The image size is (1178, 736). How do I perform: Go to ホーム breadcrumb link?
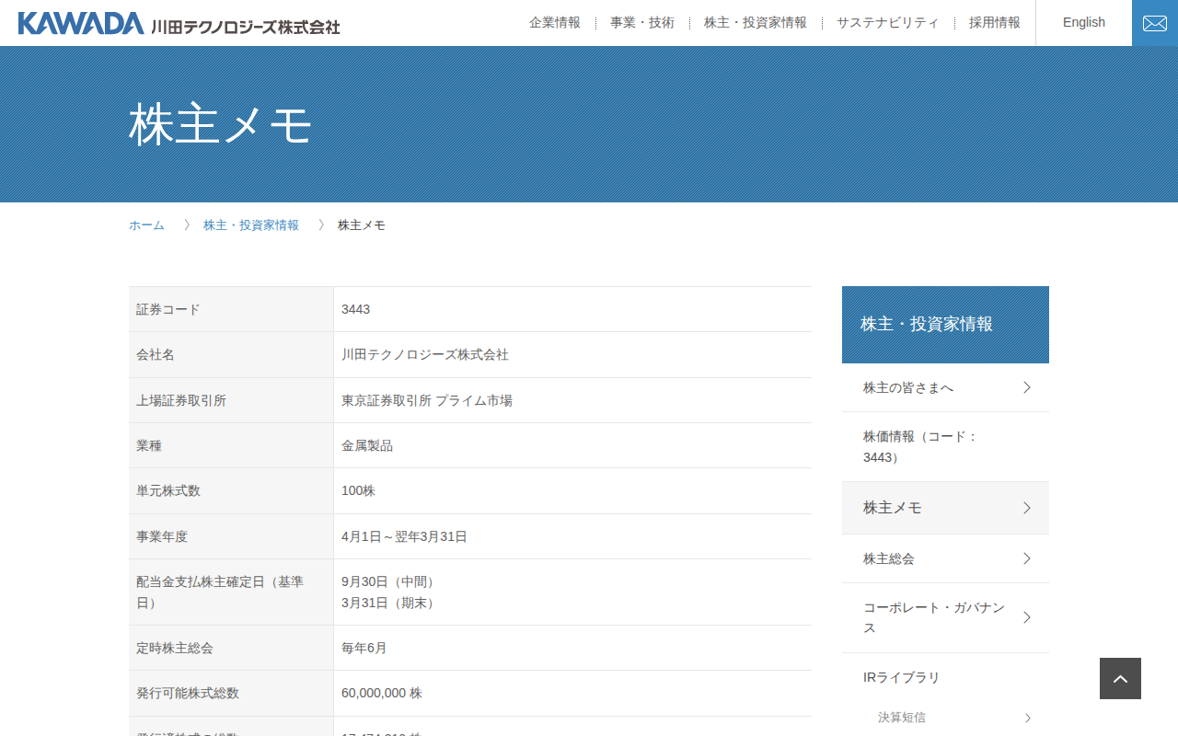pos(146,225)
